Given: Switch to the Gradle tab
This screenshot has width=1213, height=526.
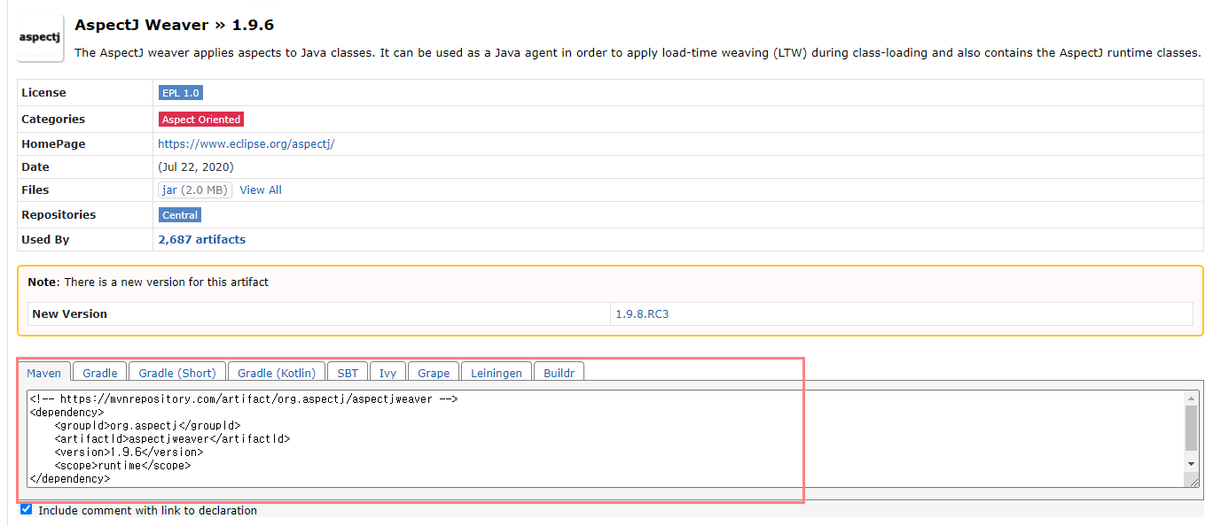Looking at the screenshot, I should (100, 373).
